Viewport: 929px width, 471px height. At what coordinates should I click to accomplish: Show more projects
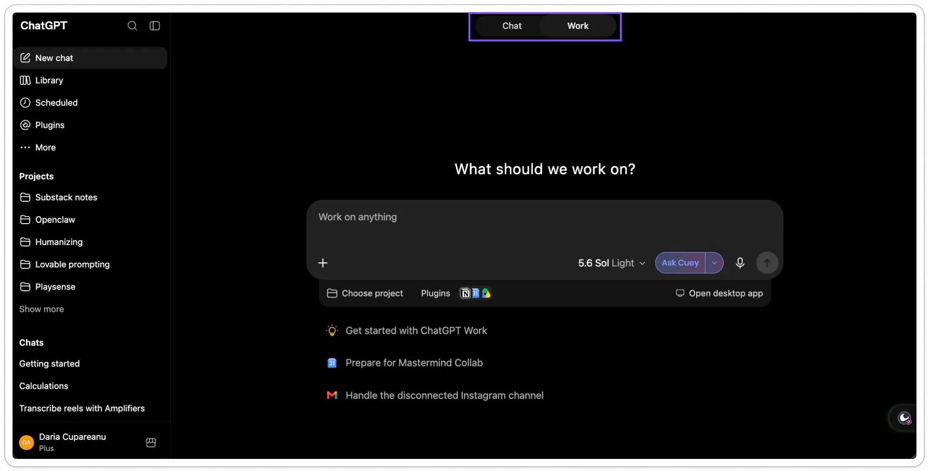click(x=41, y=309)
